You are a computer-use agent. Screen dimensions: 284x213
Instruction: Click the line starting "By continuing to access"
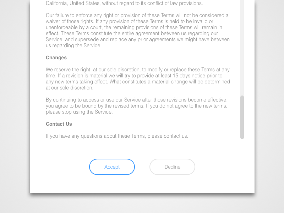tap(137, 100)
